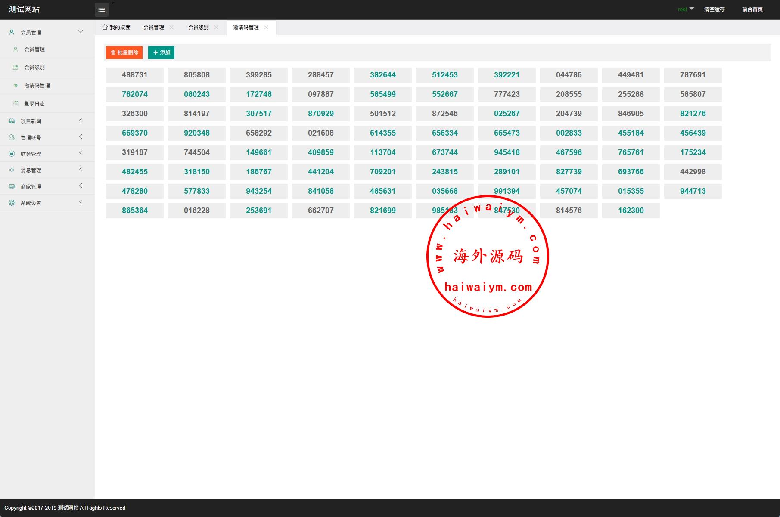
Task: Expand the 系统设置 menu chevron
Action: (81, 202)
